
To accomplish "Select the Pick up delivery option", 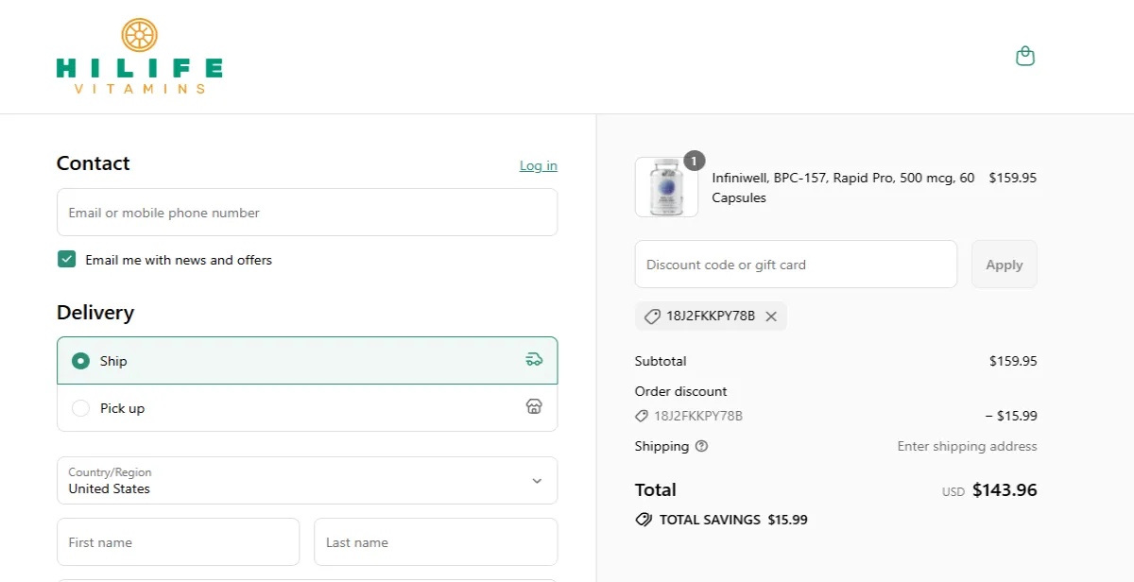I will click(x=307, y=408).
